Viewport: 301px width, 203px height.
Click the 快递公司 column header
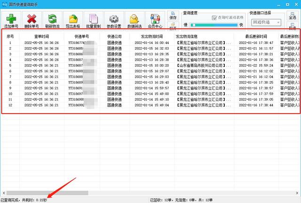pyautogui.click(x=114, y=36)
